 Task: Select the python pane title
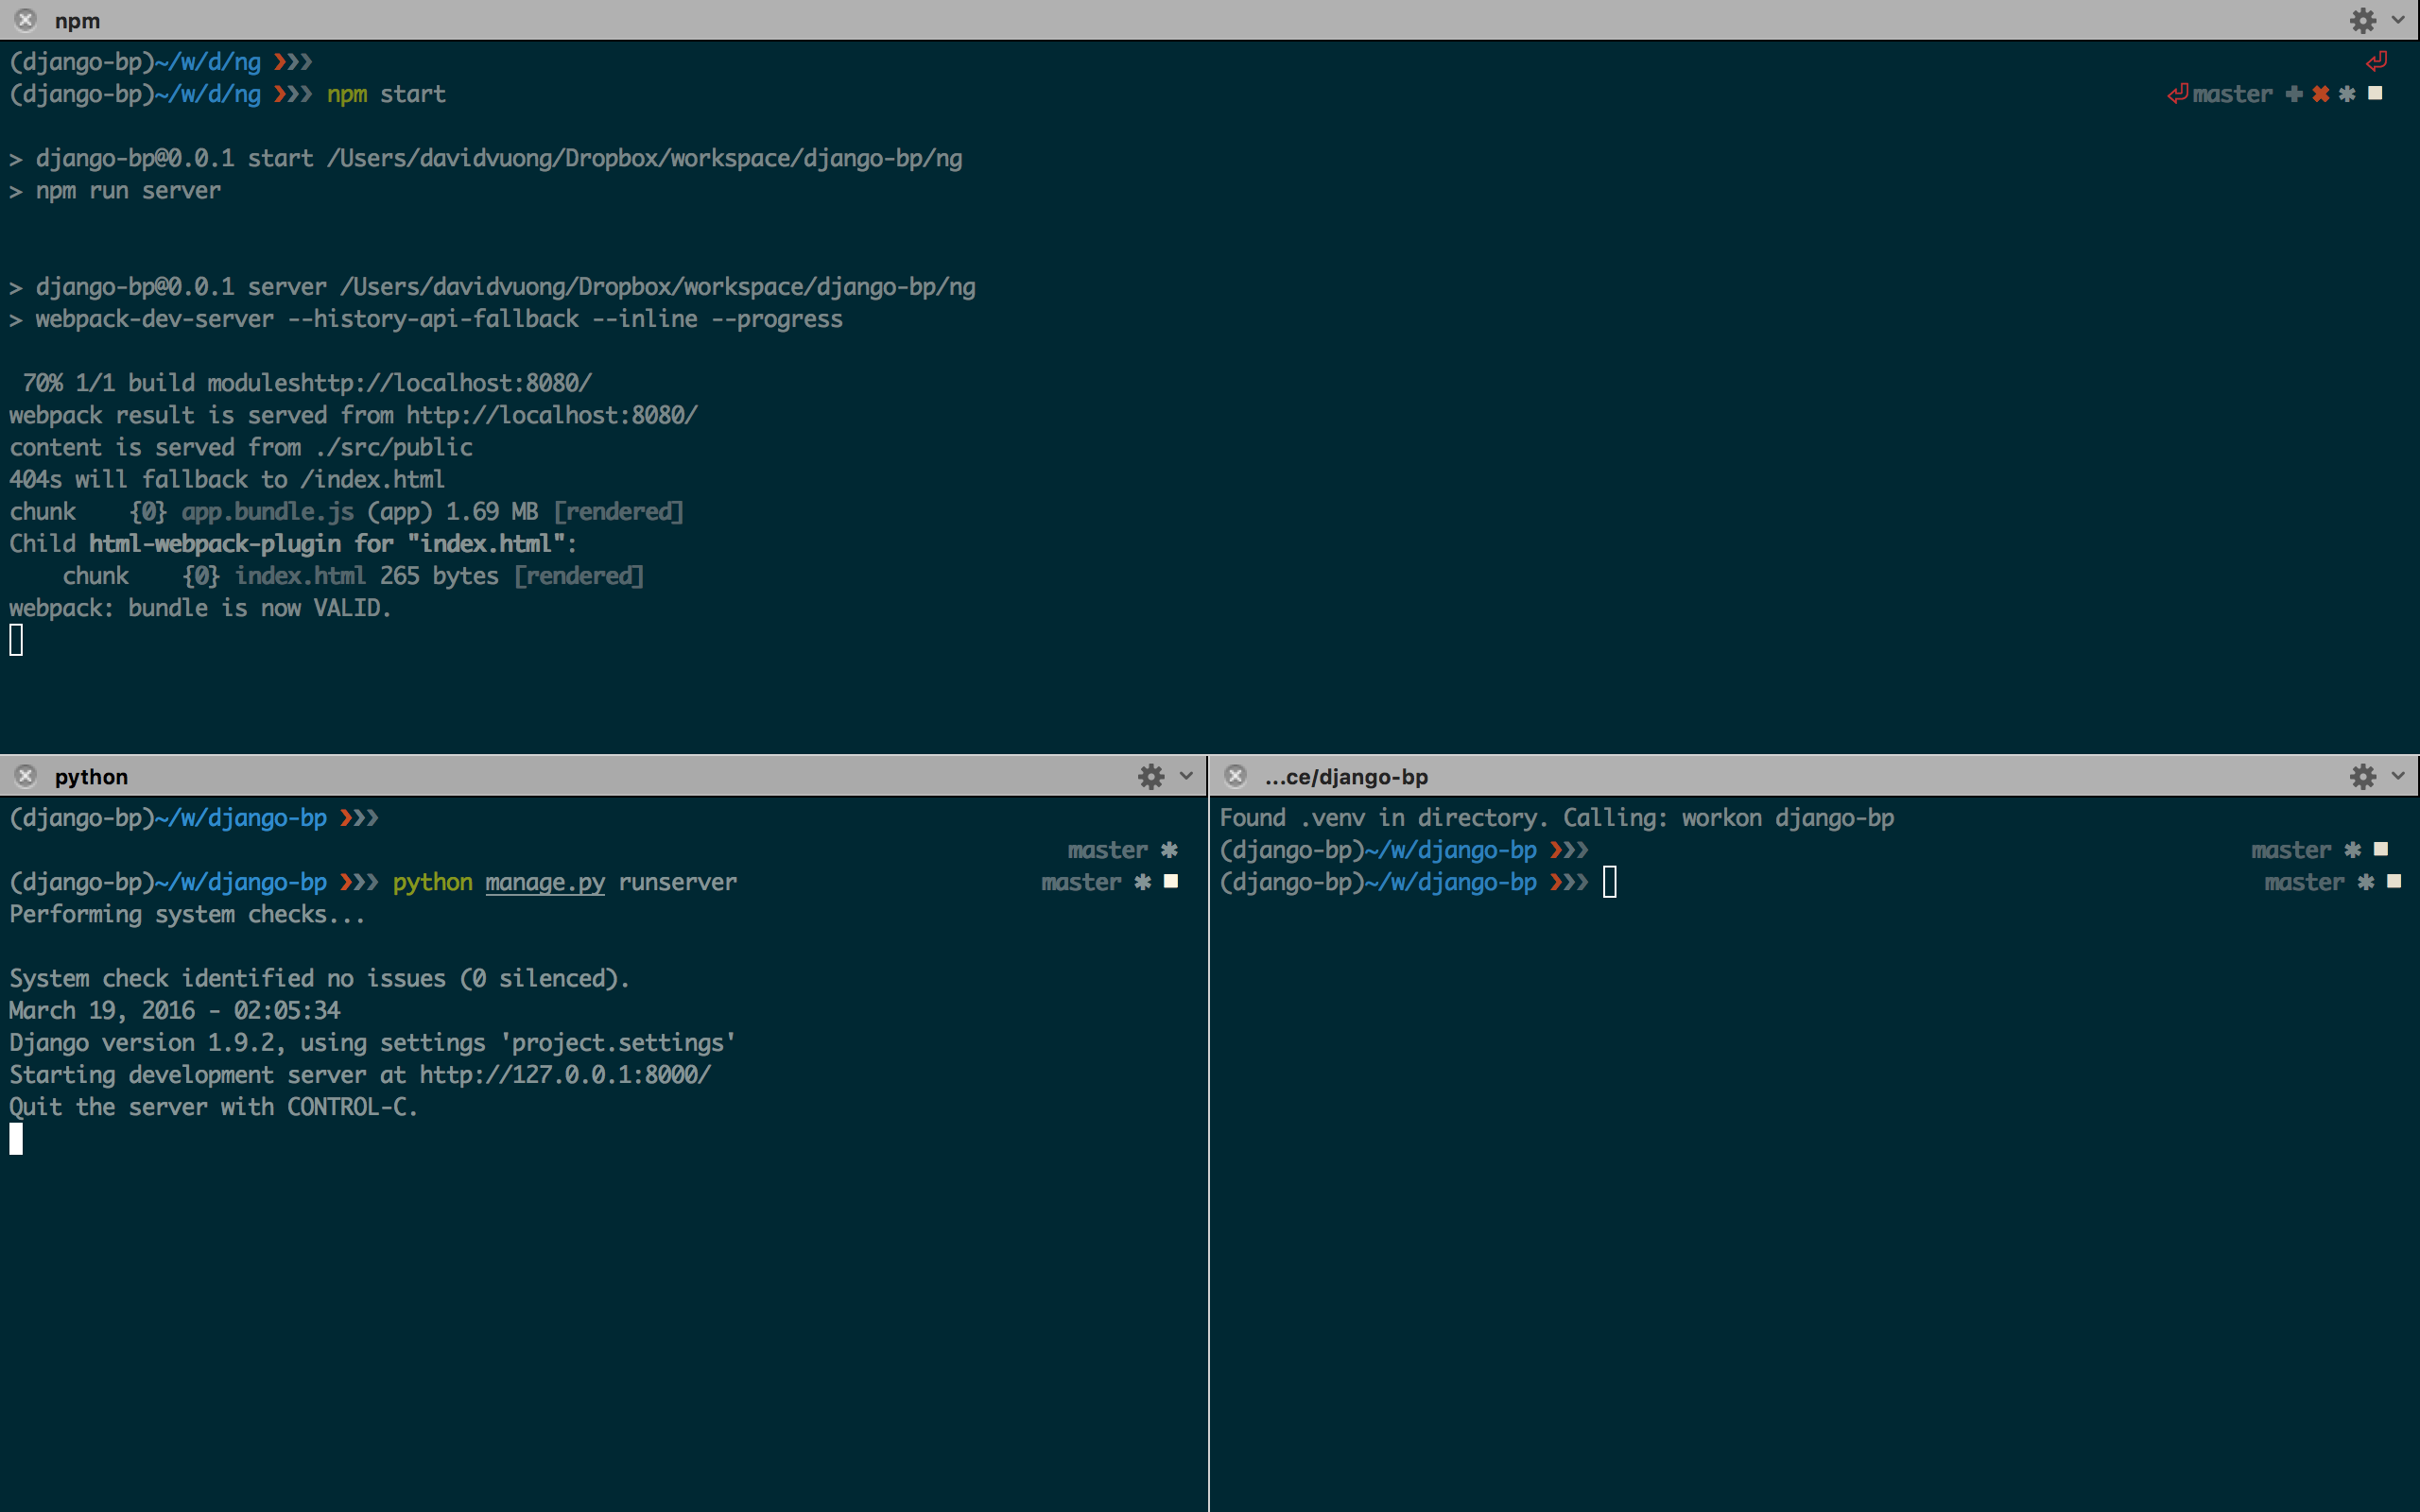(91, 777)
